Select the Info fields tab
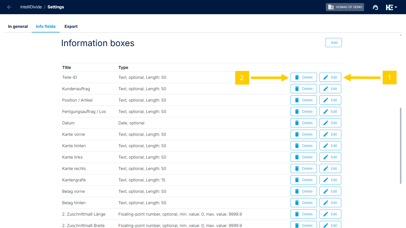Viewport: 406px width, 228px height. (46, 26)
